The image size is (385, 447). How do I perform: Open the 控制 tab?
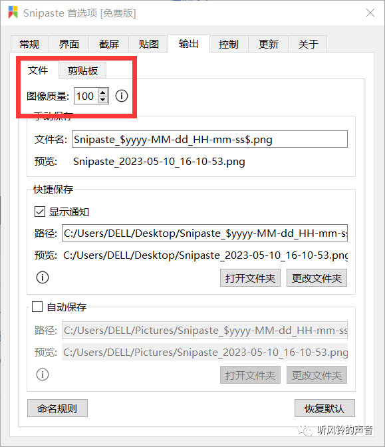229,44
